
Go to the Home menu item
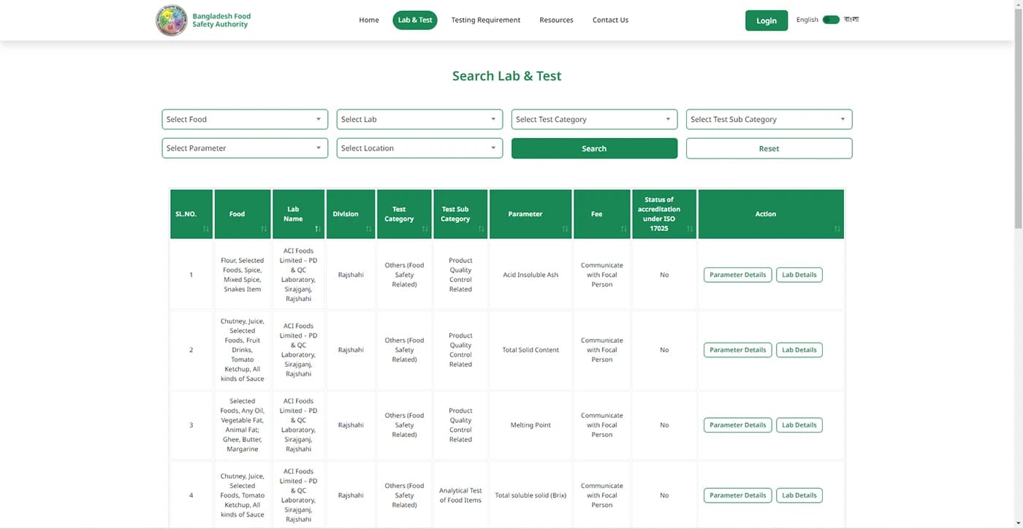coord(369,20)
